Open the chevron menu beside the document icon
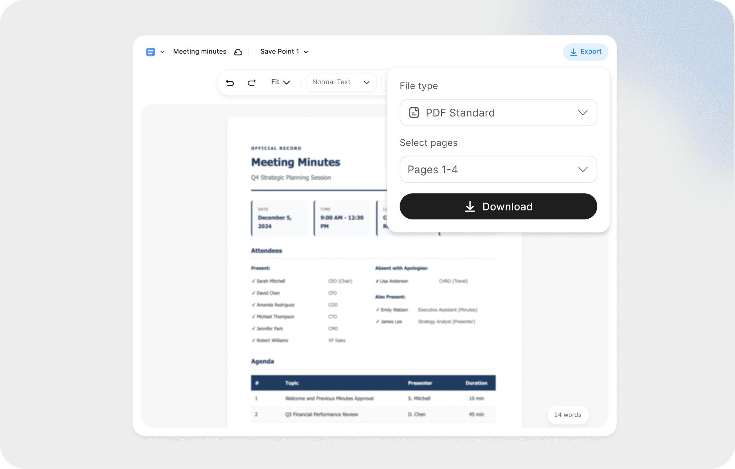735x469 pixels. (162, 52)
